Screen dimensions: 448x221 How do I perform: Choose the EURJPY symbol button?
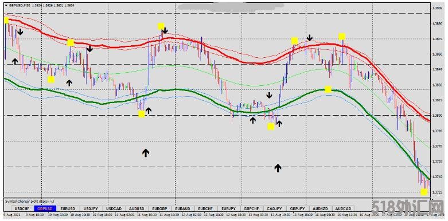[228, 208]
